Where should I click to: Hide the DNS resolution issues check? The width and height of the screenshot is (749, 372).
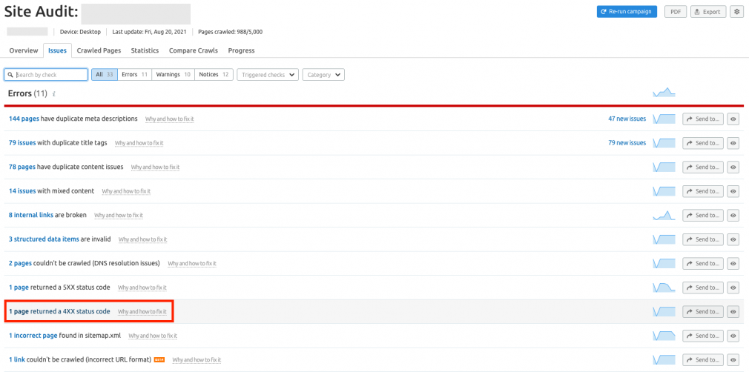point(733,264)
